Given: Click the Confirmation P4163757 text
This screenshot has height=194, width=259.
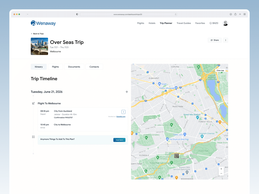Looking at the screenshot, I should tap(63, 118).
